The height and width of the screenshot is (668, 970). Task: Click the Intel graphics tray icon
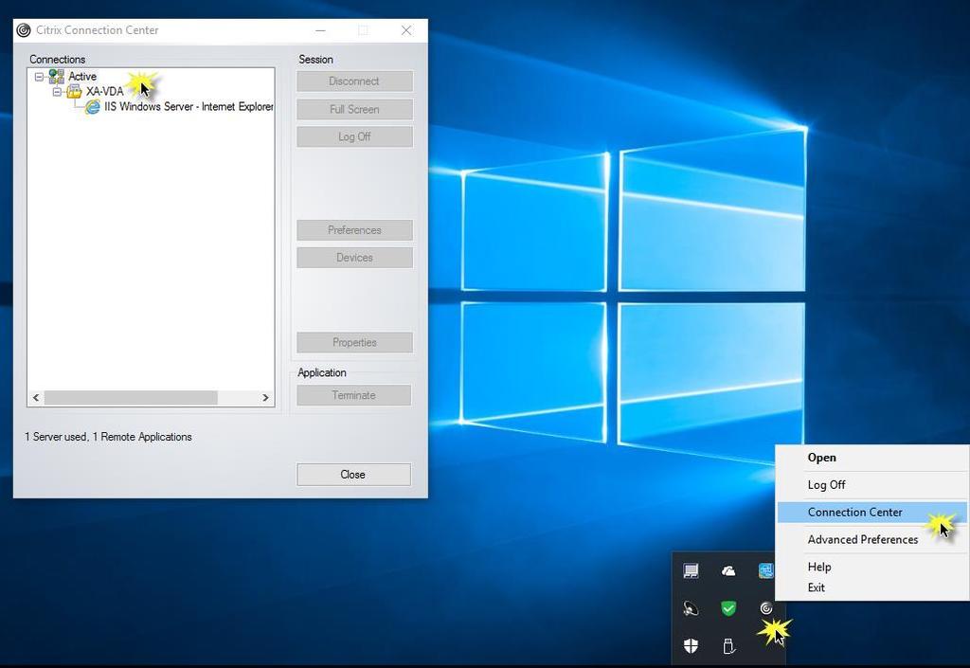pyautogui.click(x=765, y=571)
